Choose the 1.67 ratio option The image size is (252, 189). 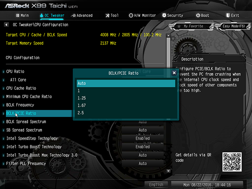(126, 105)
